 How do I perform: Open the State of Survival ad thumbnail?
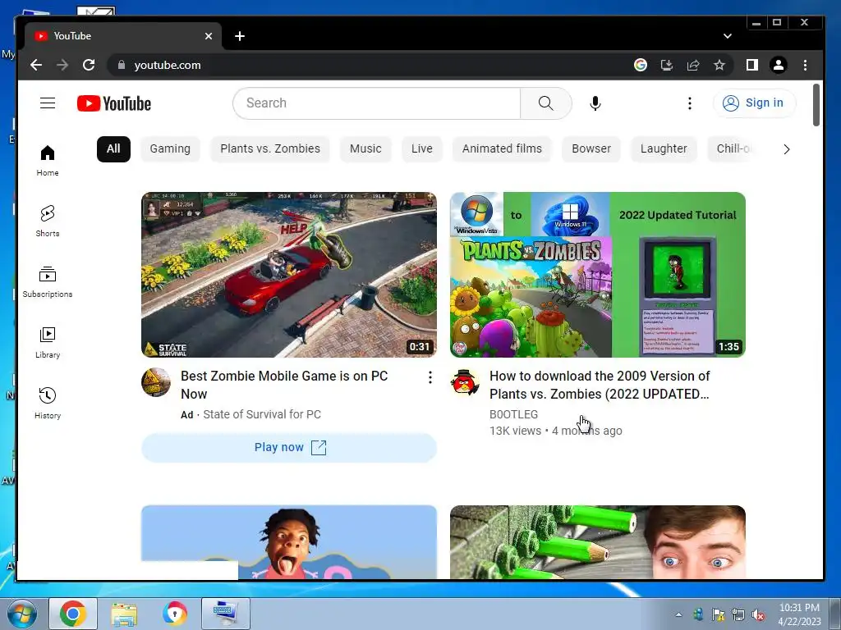coord(289,274)
